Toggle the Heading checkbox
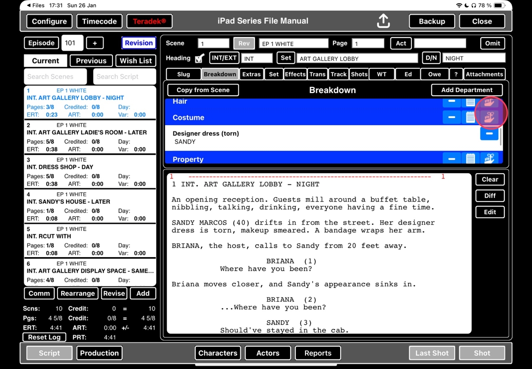 (199, 58)
